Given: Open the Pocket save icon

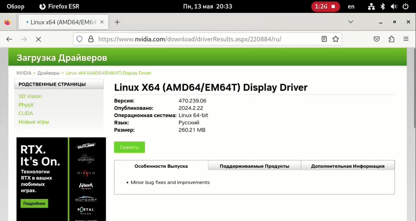Looking at the screenshot, I should [x=377, y=39].
